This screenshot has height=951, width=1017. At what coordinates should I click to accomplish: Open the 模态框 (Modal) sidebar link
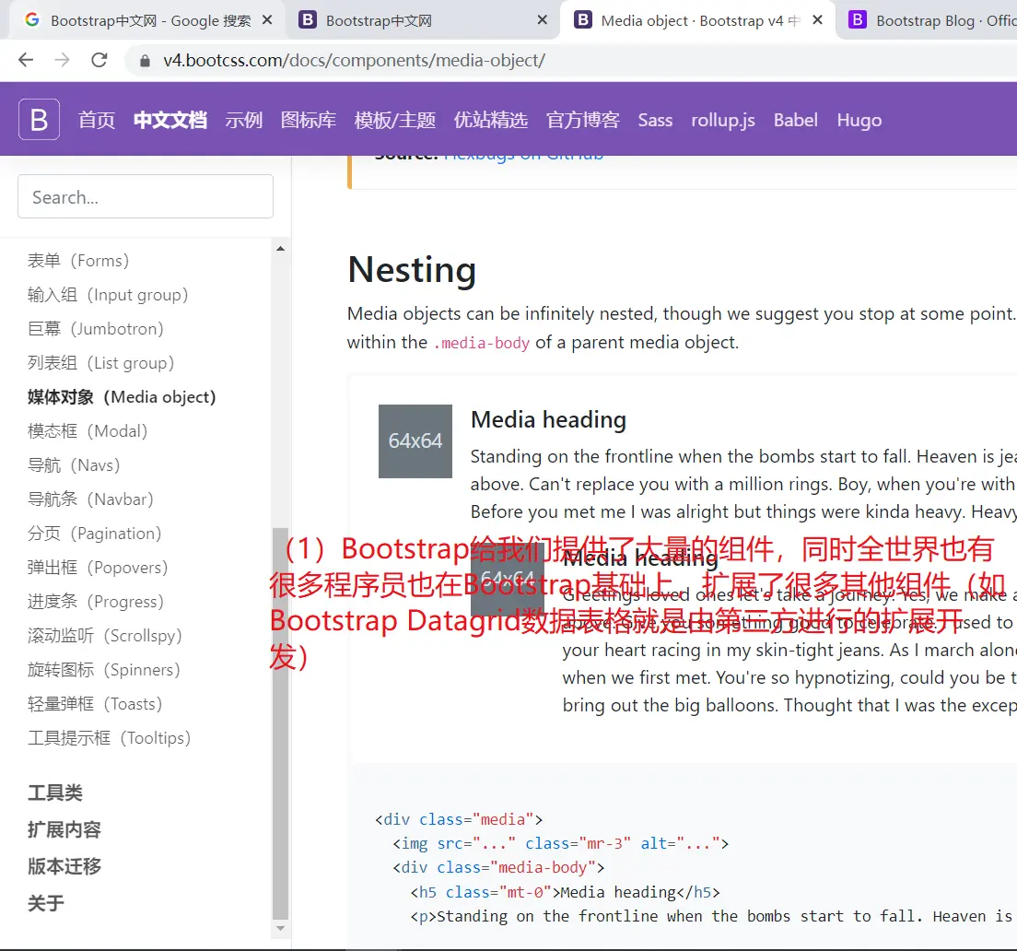(88, 431)
